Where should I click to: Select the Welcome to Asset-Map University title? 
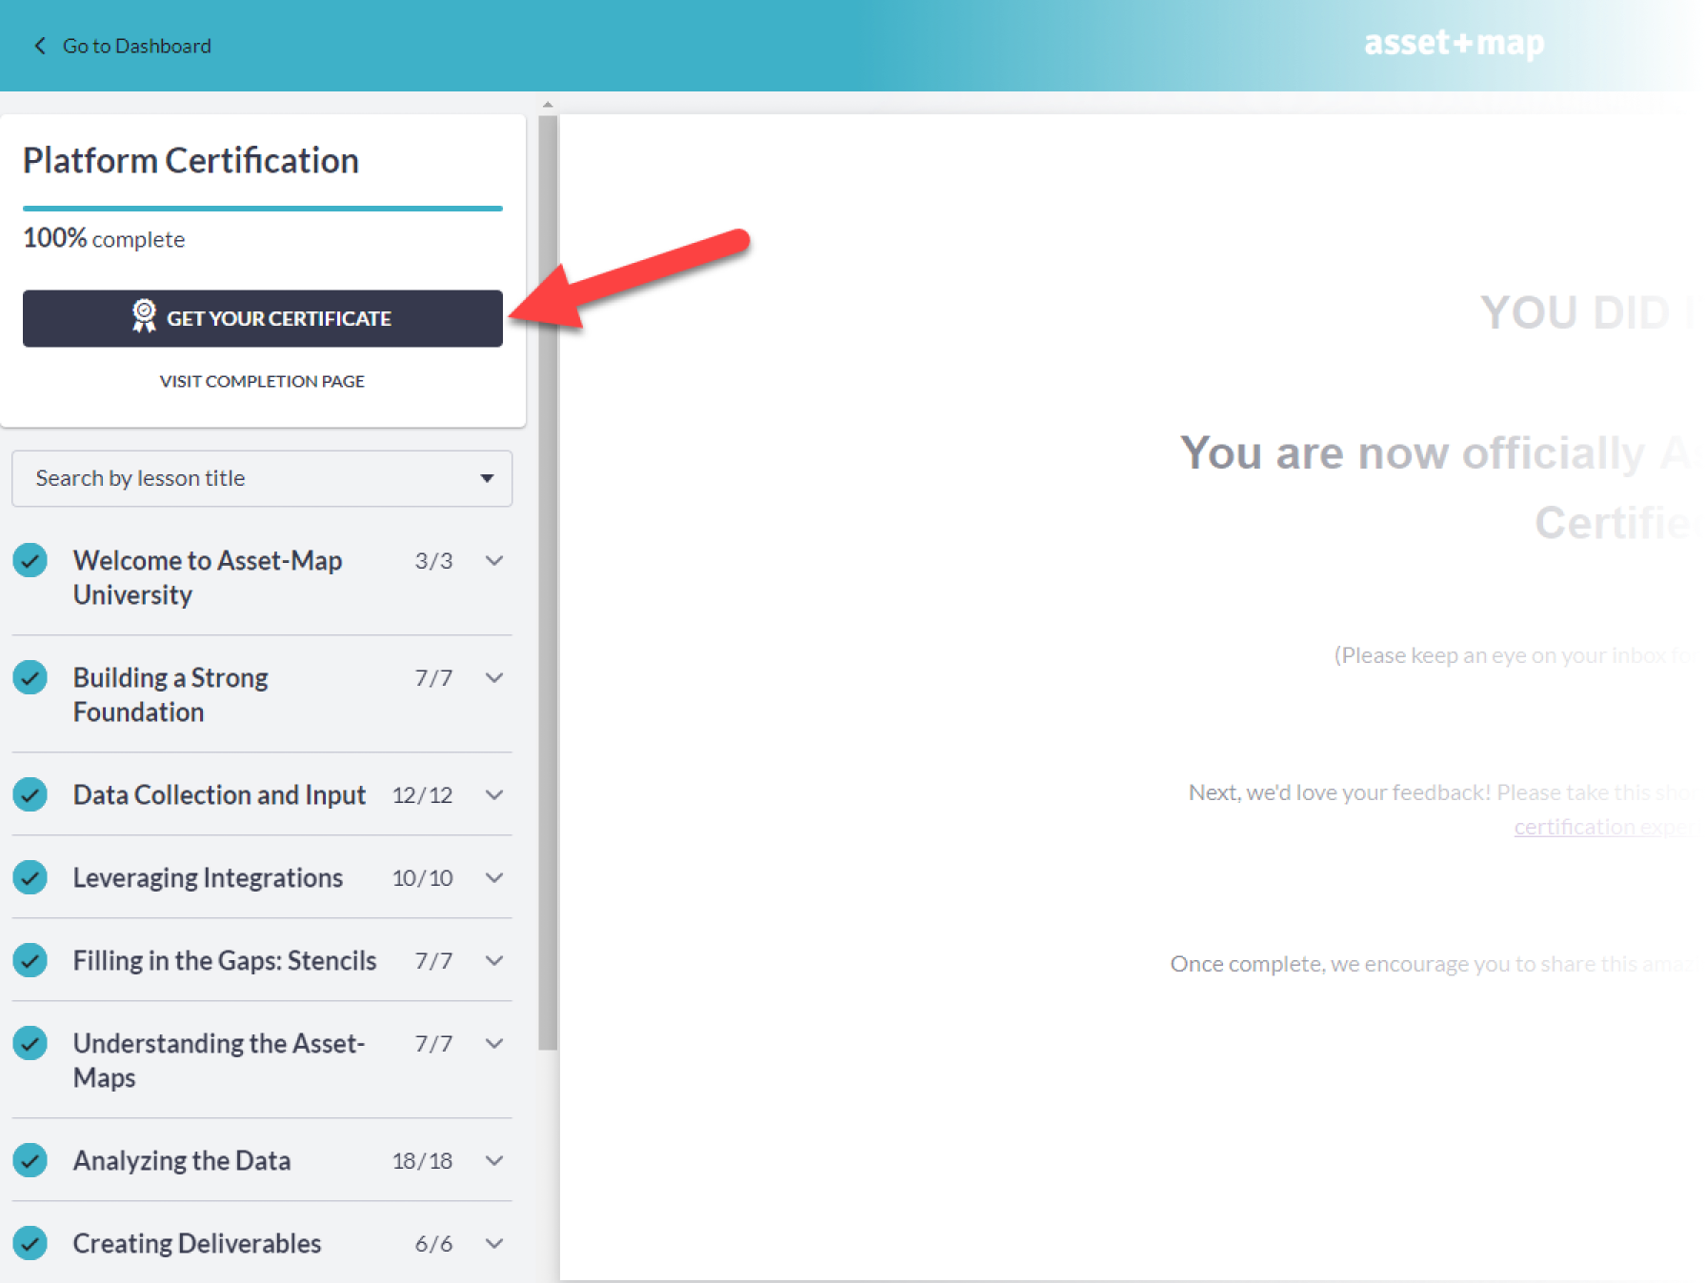[208, 577]
